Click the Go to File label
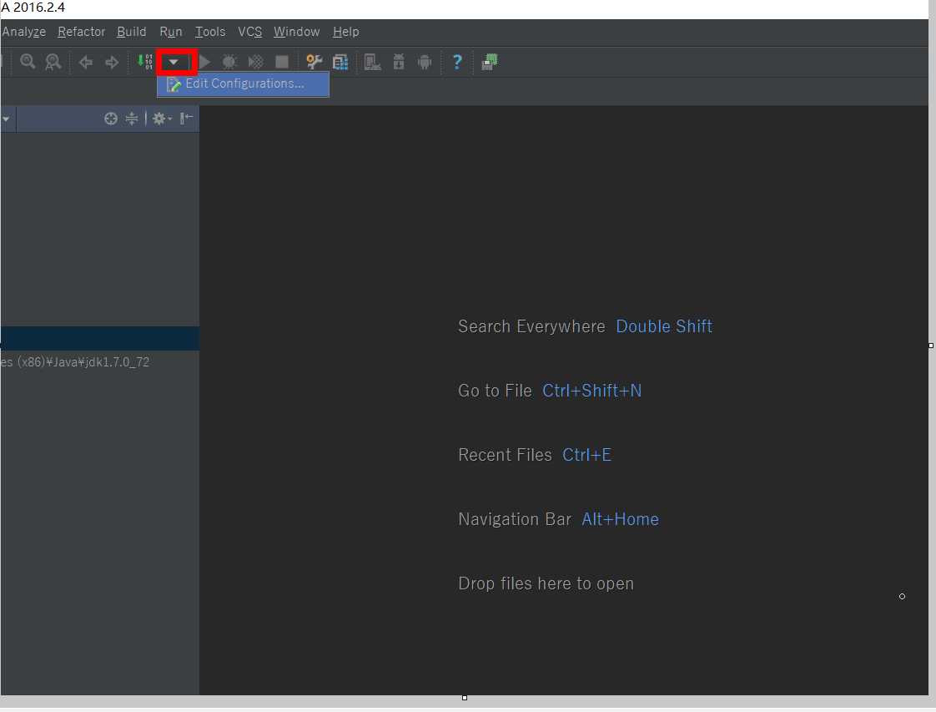936x712 pixels. point(495,391)
